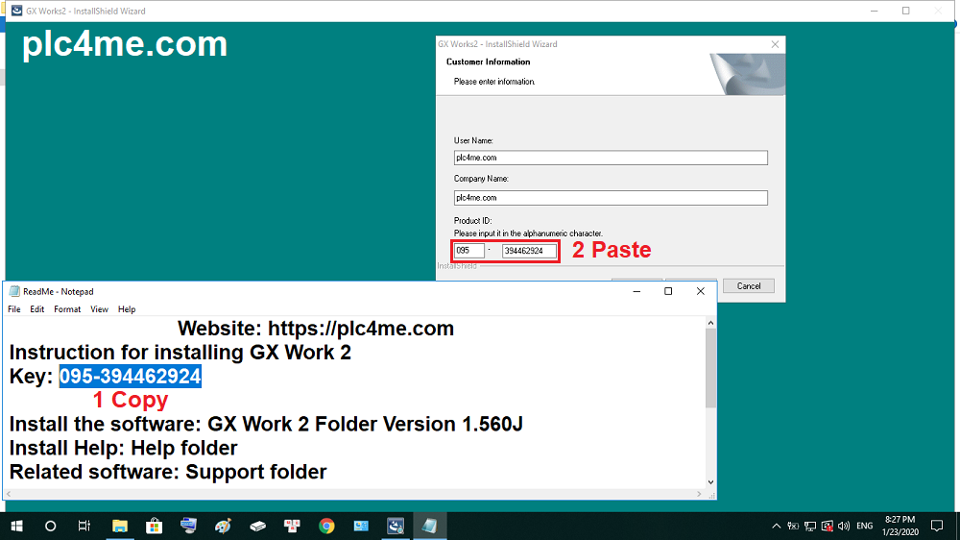The image size is (960, 540).
Task: Click the volume speaker icon in the tray
Action: coord(844,526)
